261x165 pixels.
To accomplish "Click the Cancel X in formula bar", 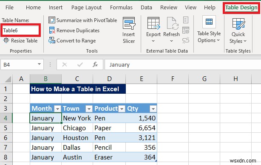I will (65, 64).
